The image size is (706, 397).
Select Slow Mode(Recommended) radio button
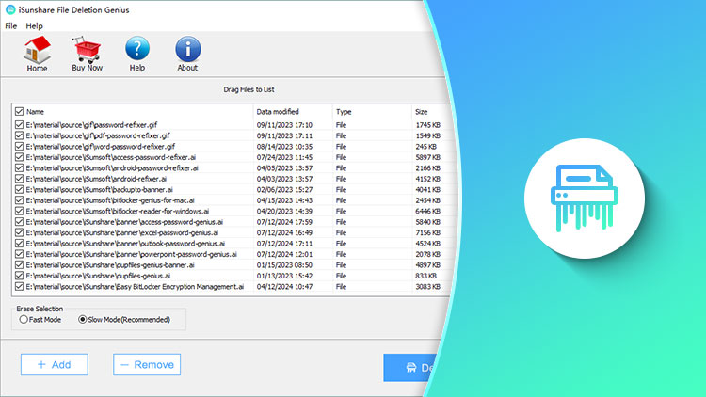coord(83,320)
